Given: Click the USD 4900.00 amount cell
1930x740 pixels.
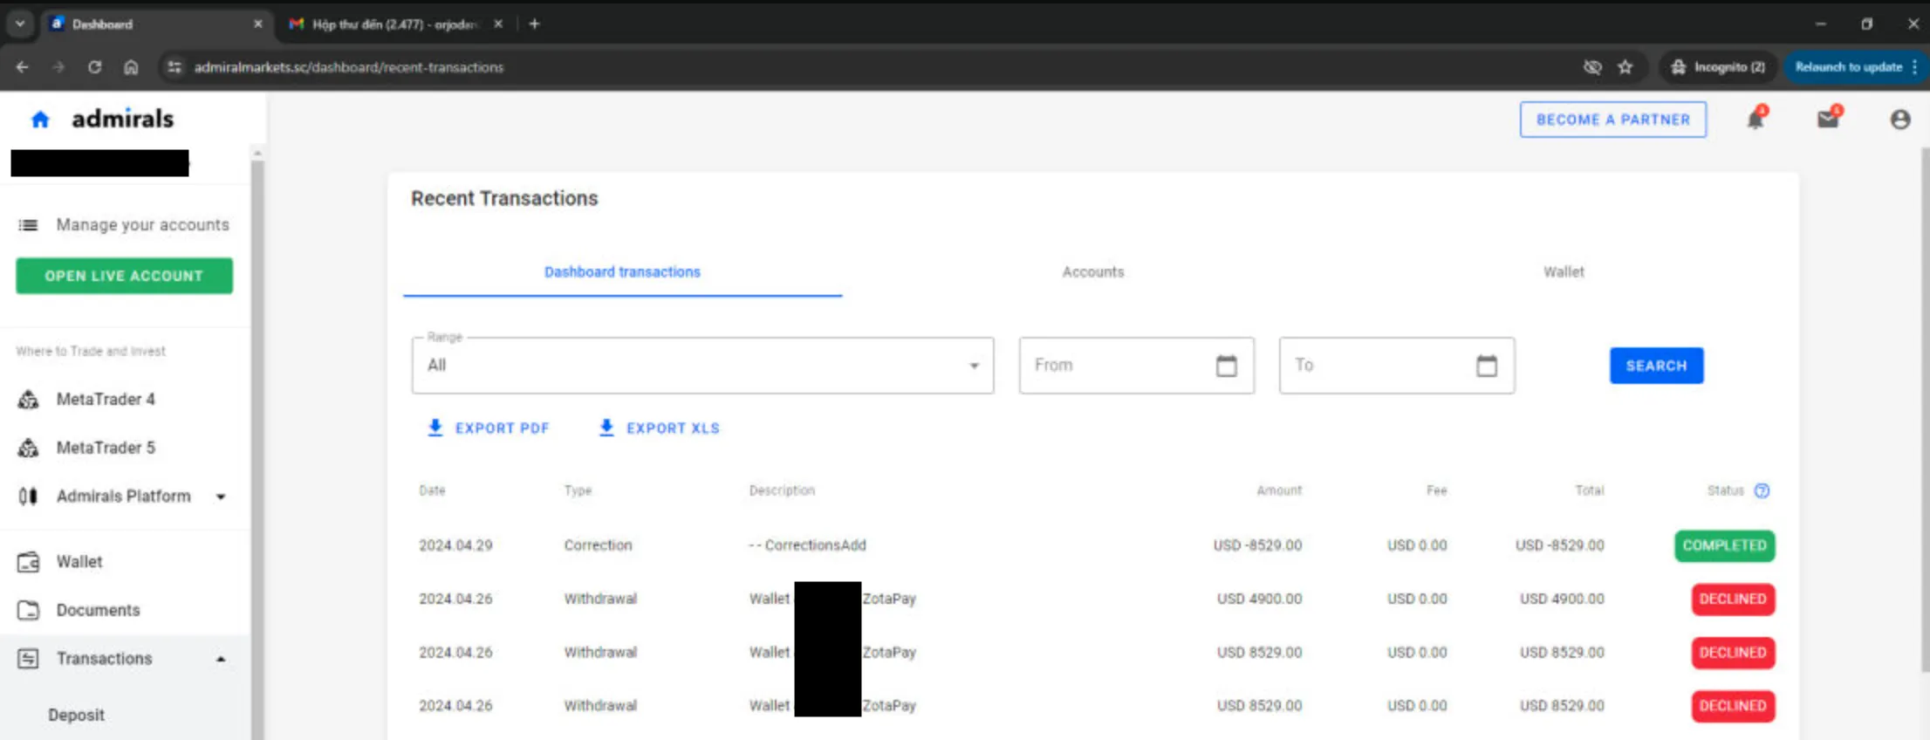Looking at the screenshot, I should (1259, 599).
